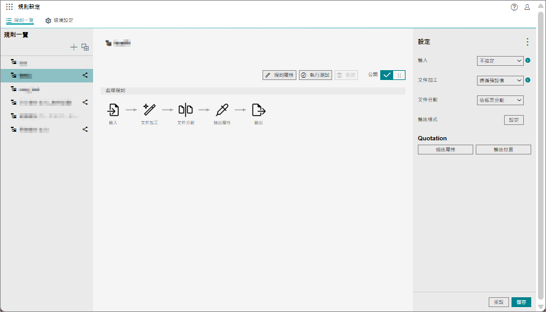
Task: Click the 儲存 save button
Action: (521, 302)
